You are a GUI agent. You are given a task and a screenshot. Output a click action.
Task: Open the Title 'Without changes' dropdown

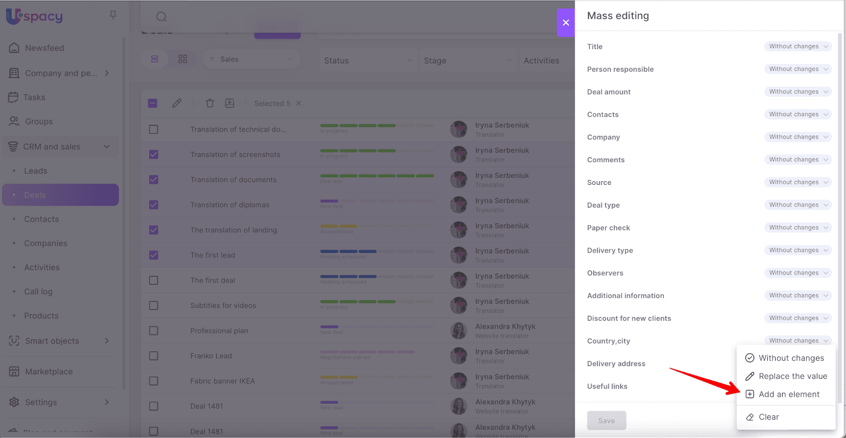pos(797,46)
